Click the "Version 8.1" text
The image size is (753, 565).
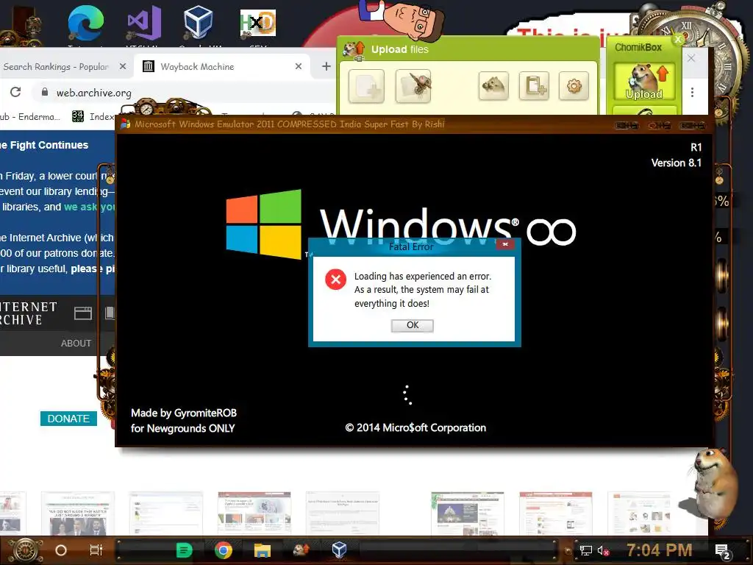pyautogui.click(x=677, y=163)
